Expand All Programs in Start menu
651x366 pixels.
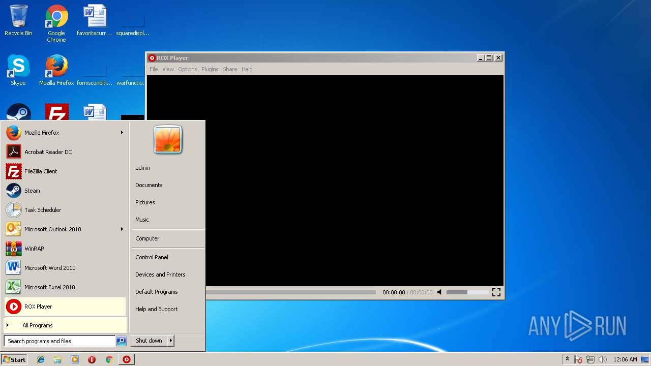click(x=65, y=325)
